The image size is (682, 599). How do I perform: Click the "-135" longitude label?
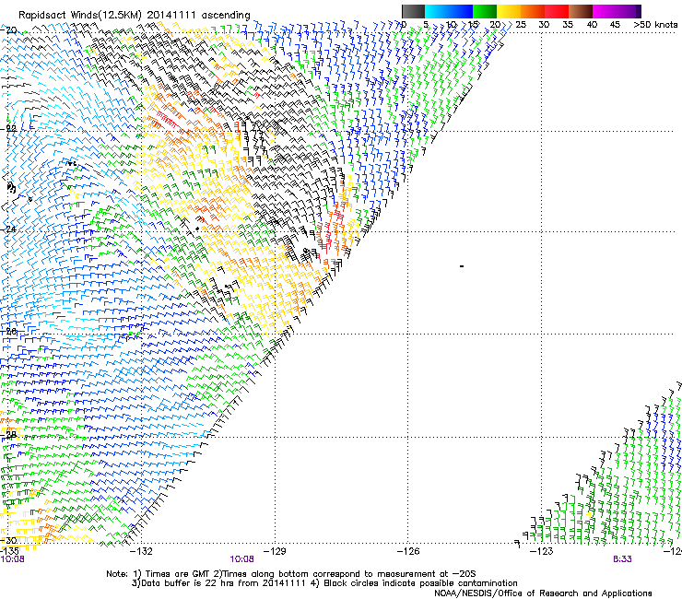click(x=9, y=551)
